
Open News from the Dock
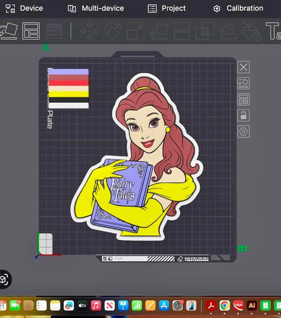pyautogui.click(x=110, y=305)
